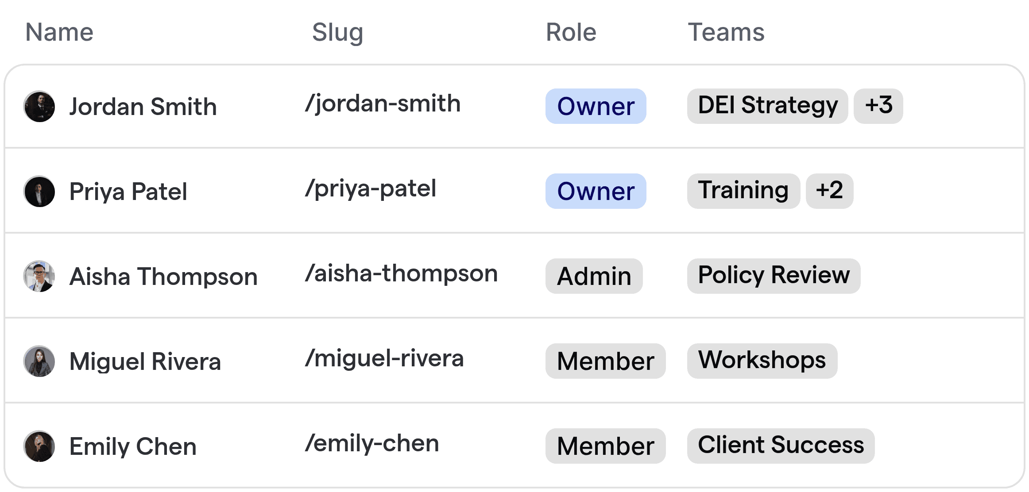
Task: Click Jordan Smith's profile avatar
Action: pos(39,106)
